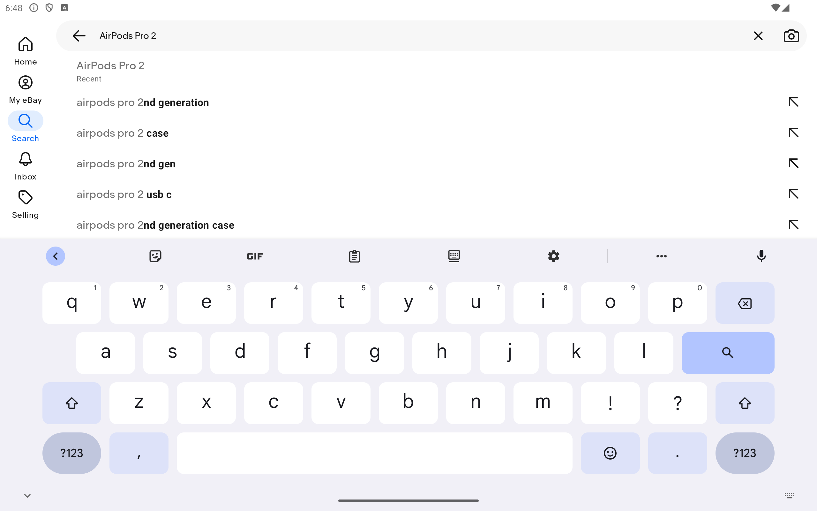
Task: Collapse the keyboard toolbar with back chevron
Action: point(55,256)
